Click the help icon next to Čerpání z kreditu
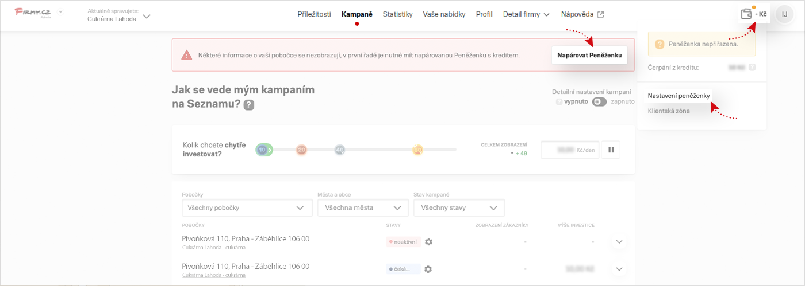The height and width of the screenshot is (286, 805). coord(752,68)
